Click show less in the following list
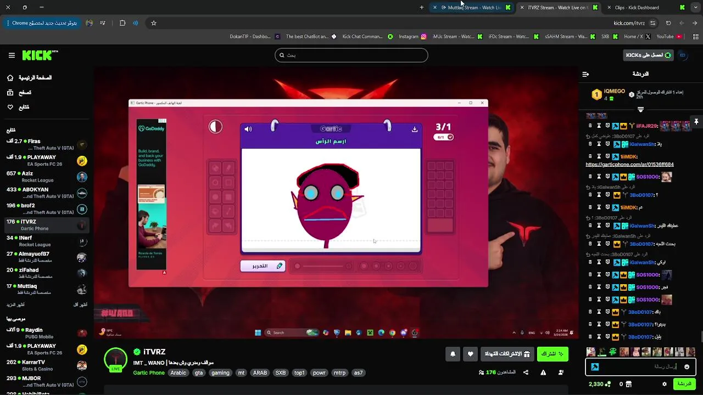703x395 pixels. click(80, 304)
